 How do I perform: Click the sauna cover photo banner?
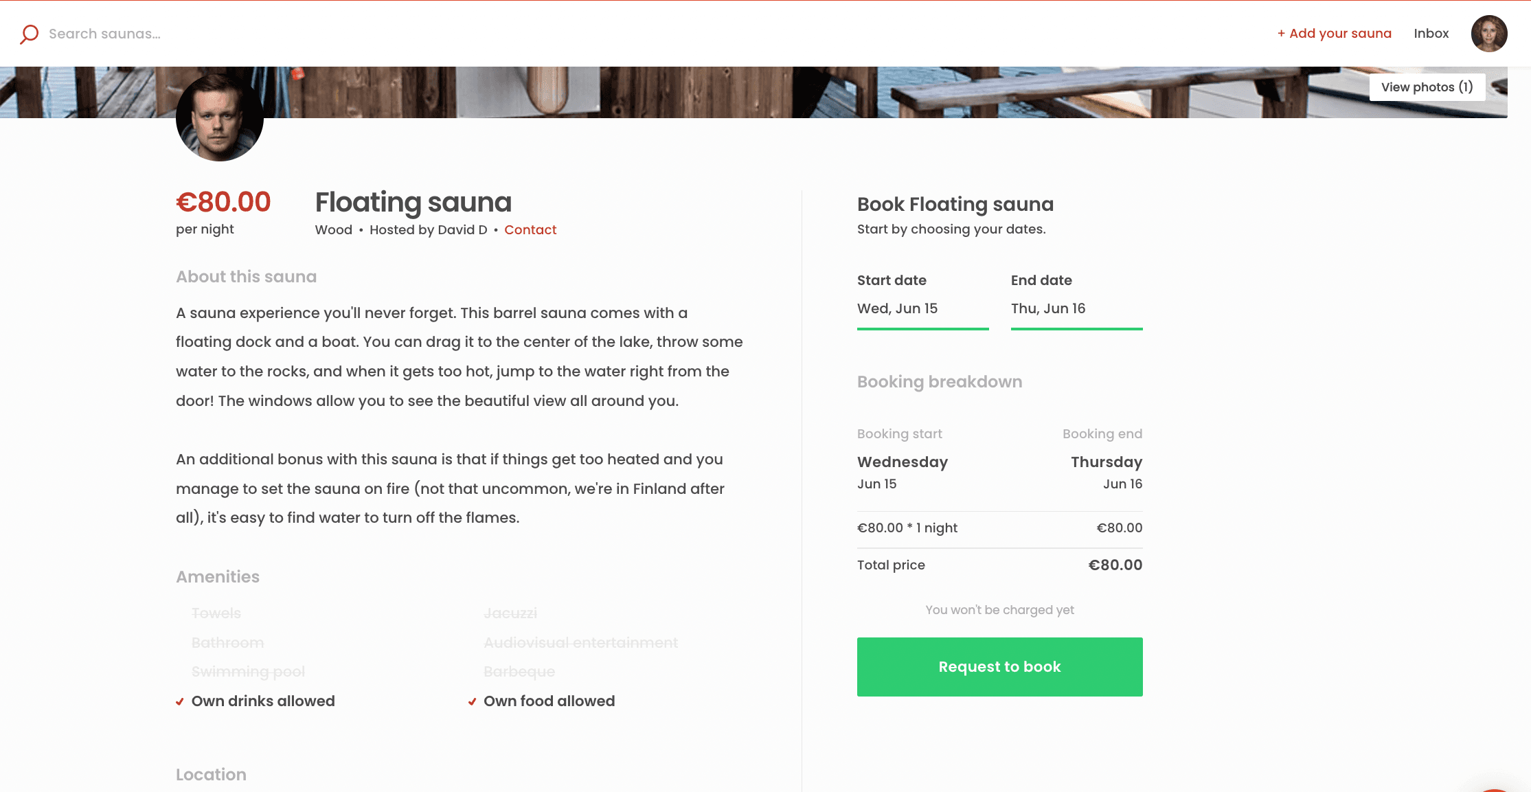pos(756,92)
